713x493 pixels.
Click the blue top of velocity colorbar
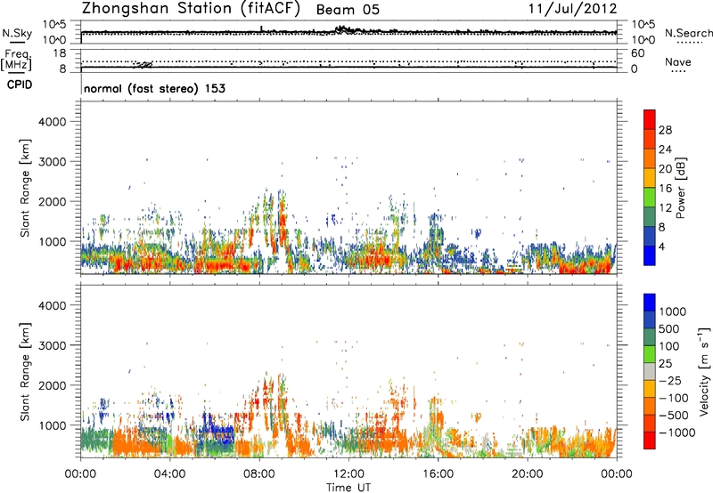click(x=650, y=303)
